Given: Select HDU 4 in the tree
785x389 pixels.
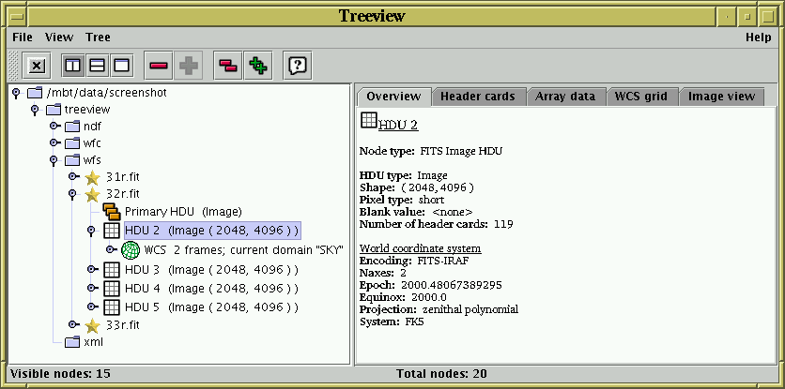Looking at the screenshot, I should (210, 289).
